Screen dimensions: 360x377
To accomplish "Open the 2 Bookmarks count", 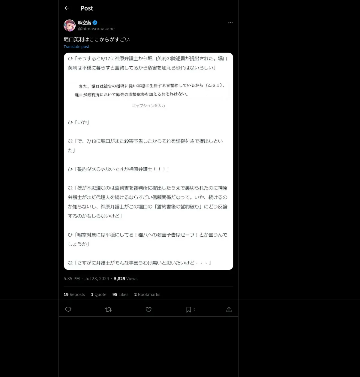I will click(147, 295).
